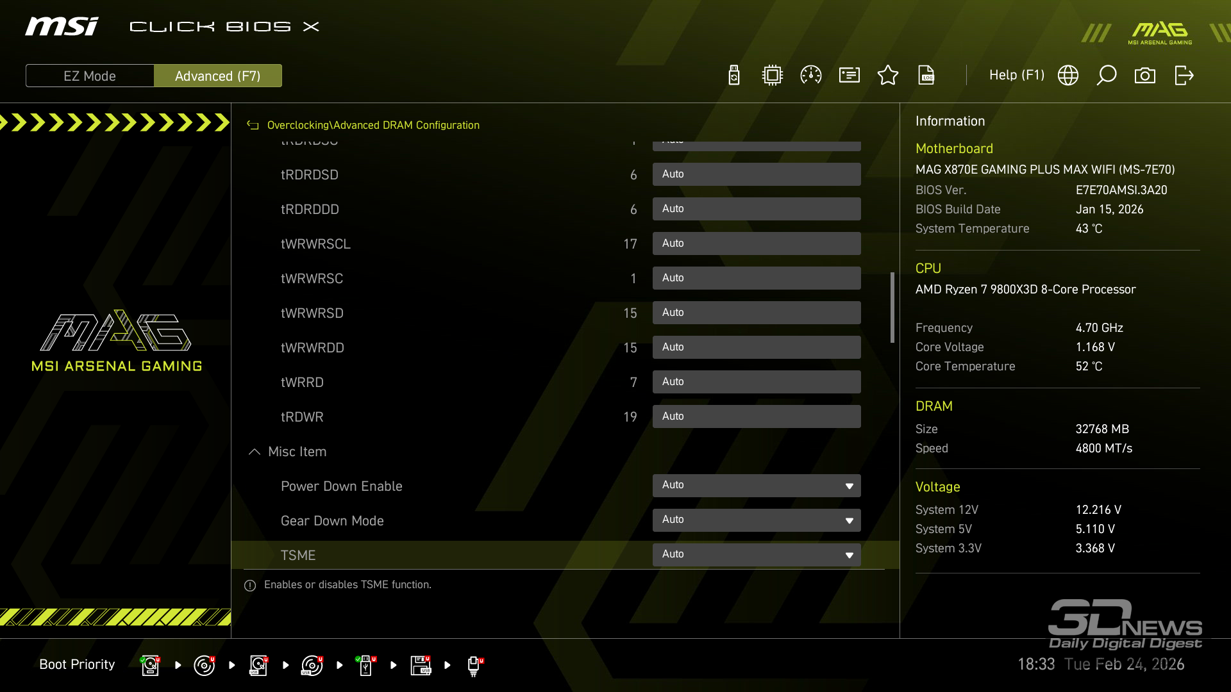
Task: Open the M-Flash USB update icon
Action: pyautogui.click(x=734, y=76)
